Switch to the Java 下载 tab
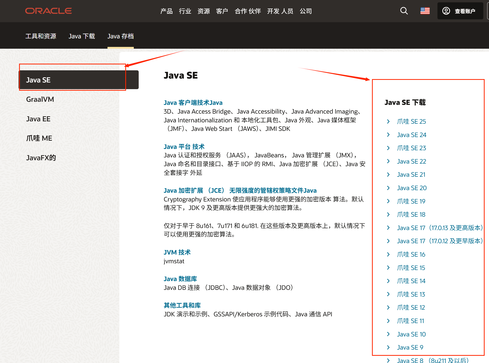Viewport: 489px width, 363px height. [81, 36]
